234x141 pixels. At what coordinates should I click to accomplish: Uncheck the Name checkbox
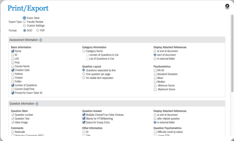[x=13, y=51]
